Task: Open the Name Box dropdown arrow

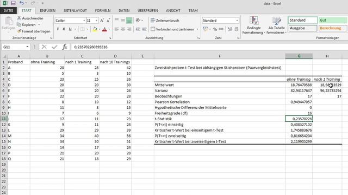Action: 27,47
